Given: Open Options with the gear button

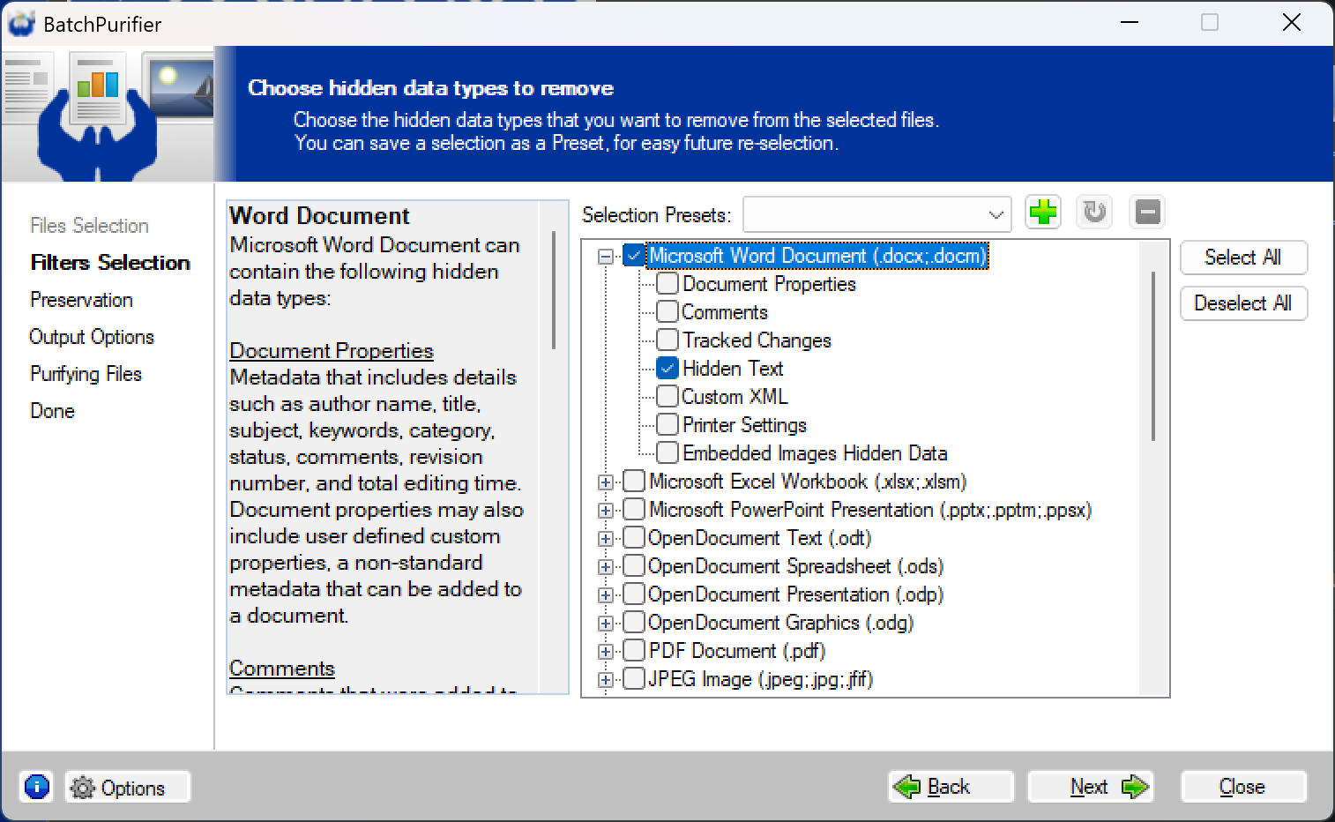Looking at the screenshot, I should pyautogui.click(x=128, y=787).
